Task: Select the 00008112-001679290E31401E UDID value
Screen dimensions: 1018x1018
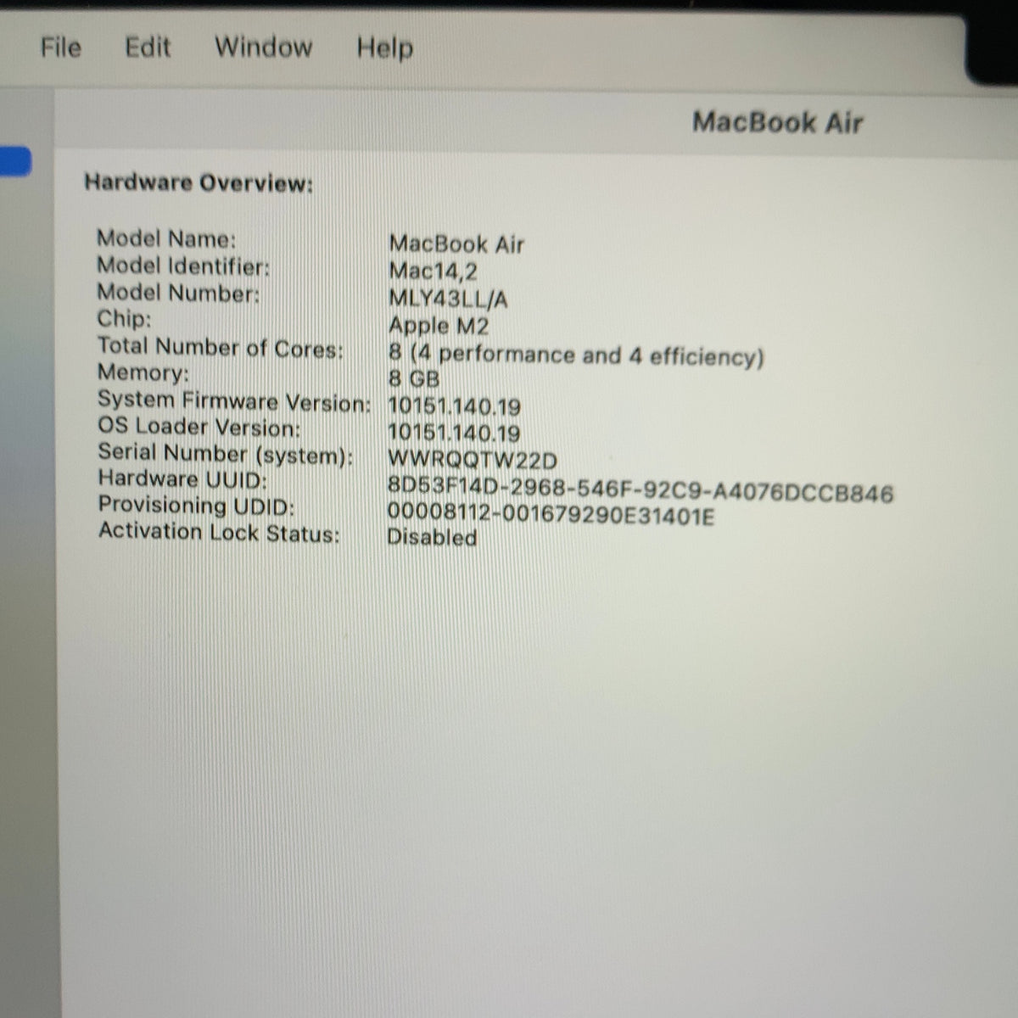Action: click(x=551, y=514)
